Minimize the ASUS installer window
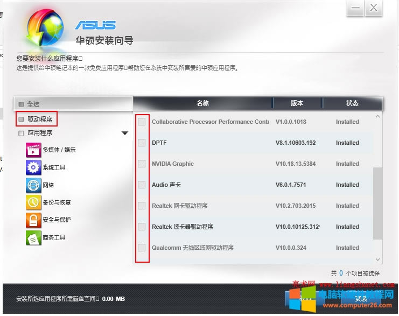This screenshot has height=316, width=399. pos(355,8)
